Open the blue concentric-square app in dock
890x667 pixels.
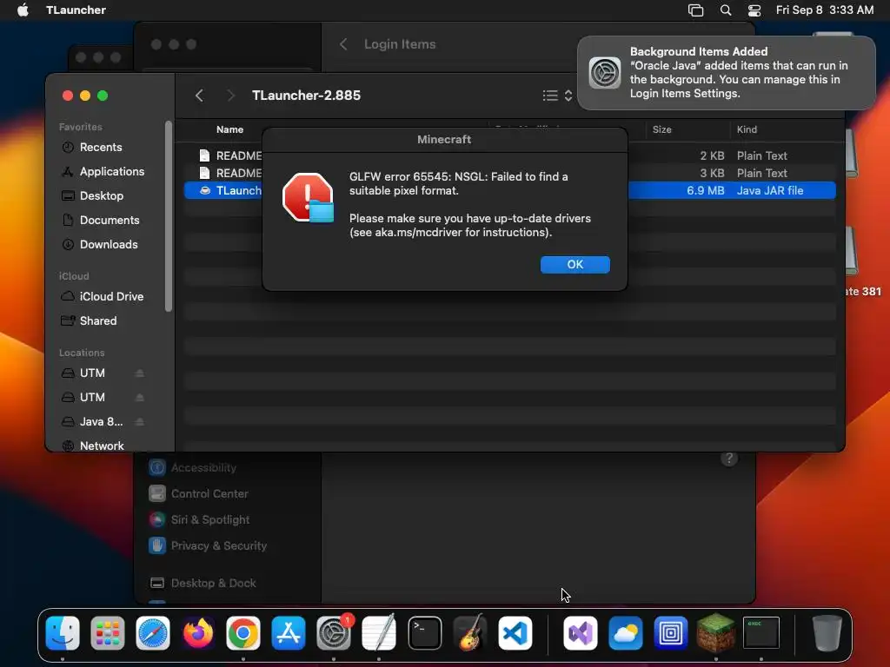click(670, 632)
